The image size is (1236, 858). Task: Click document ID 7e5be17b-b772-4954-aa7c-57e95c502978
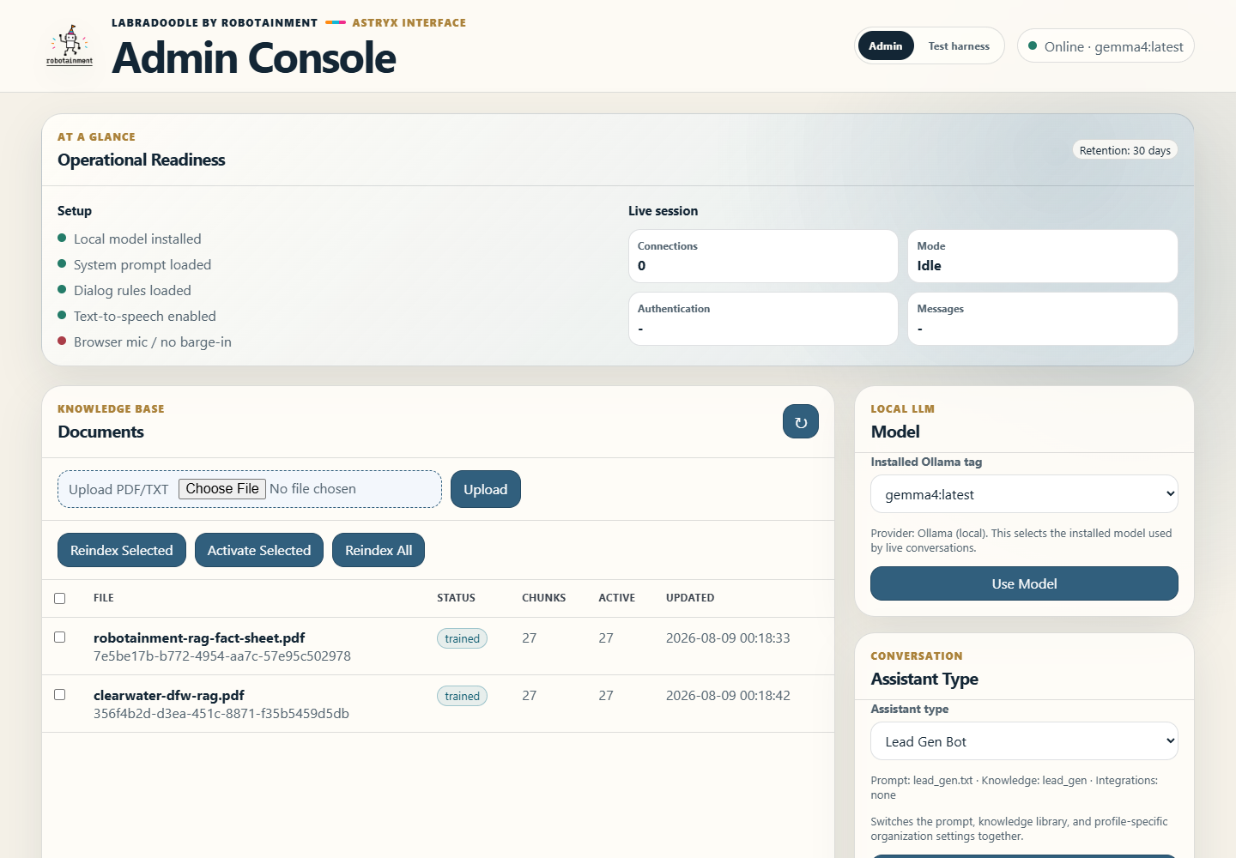tap(222, 656)
